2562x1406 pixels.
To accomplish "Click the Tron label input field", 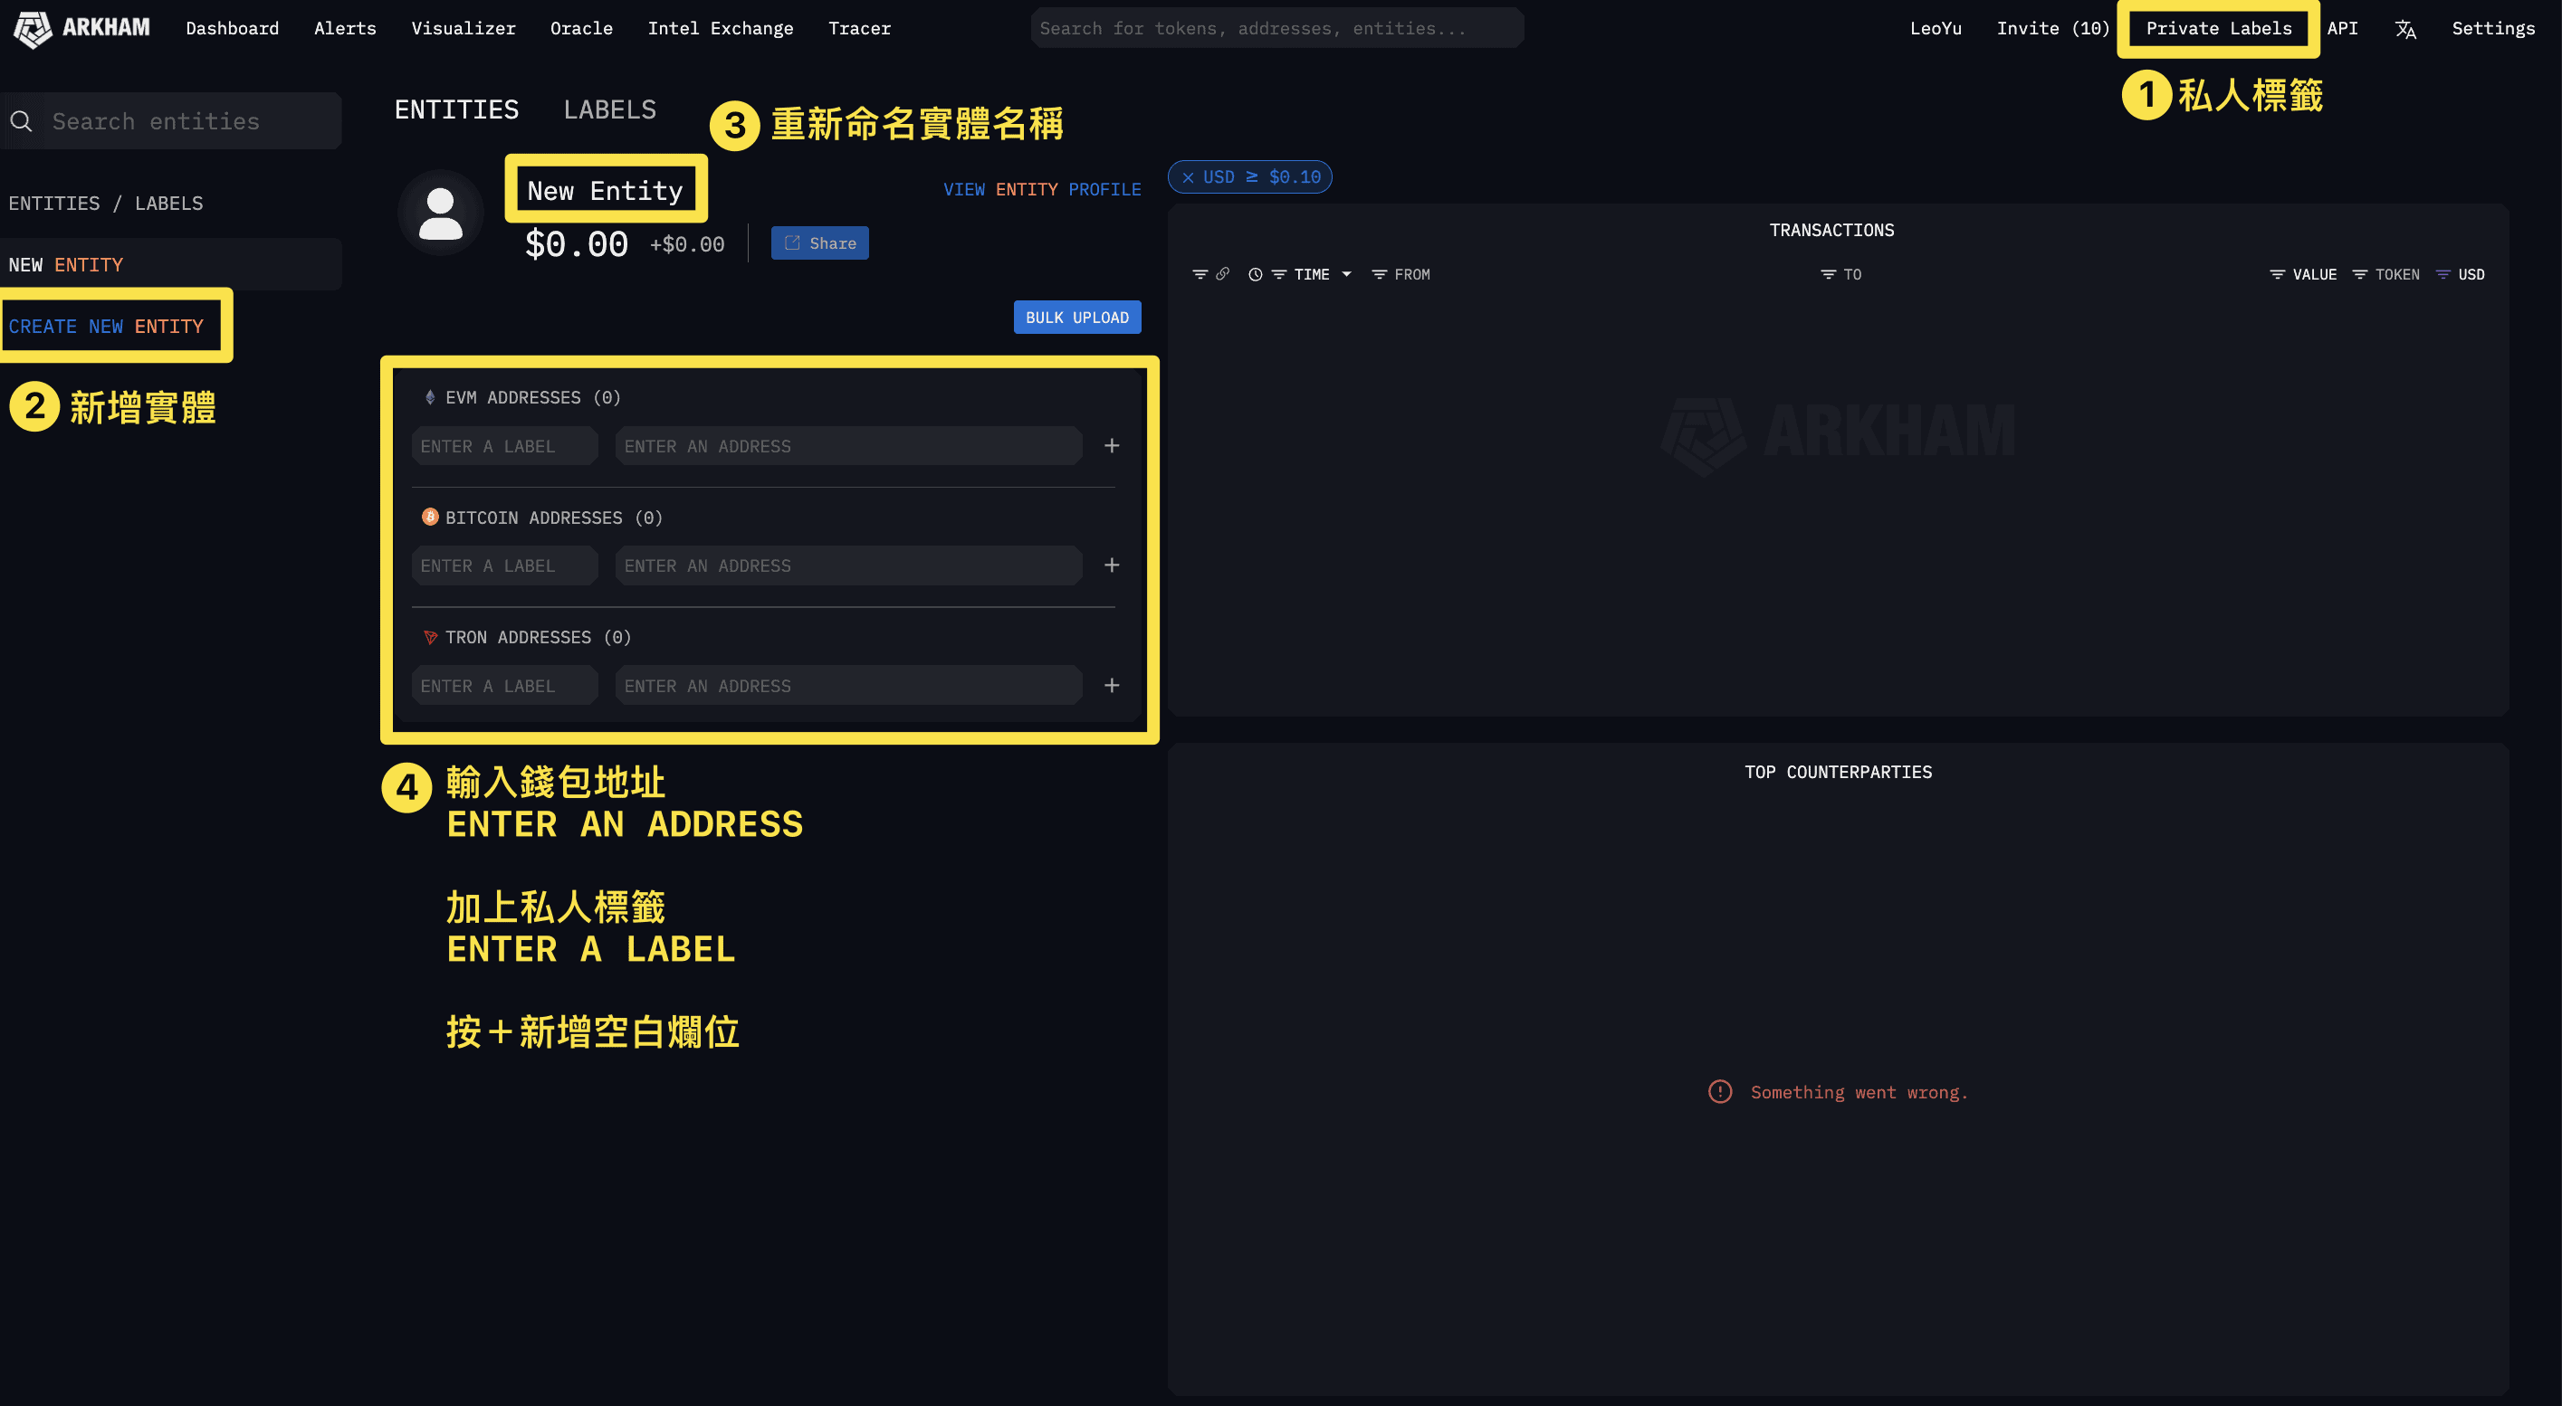I will coord(504,686).
